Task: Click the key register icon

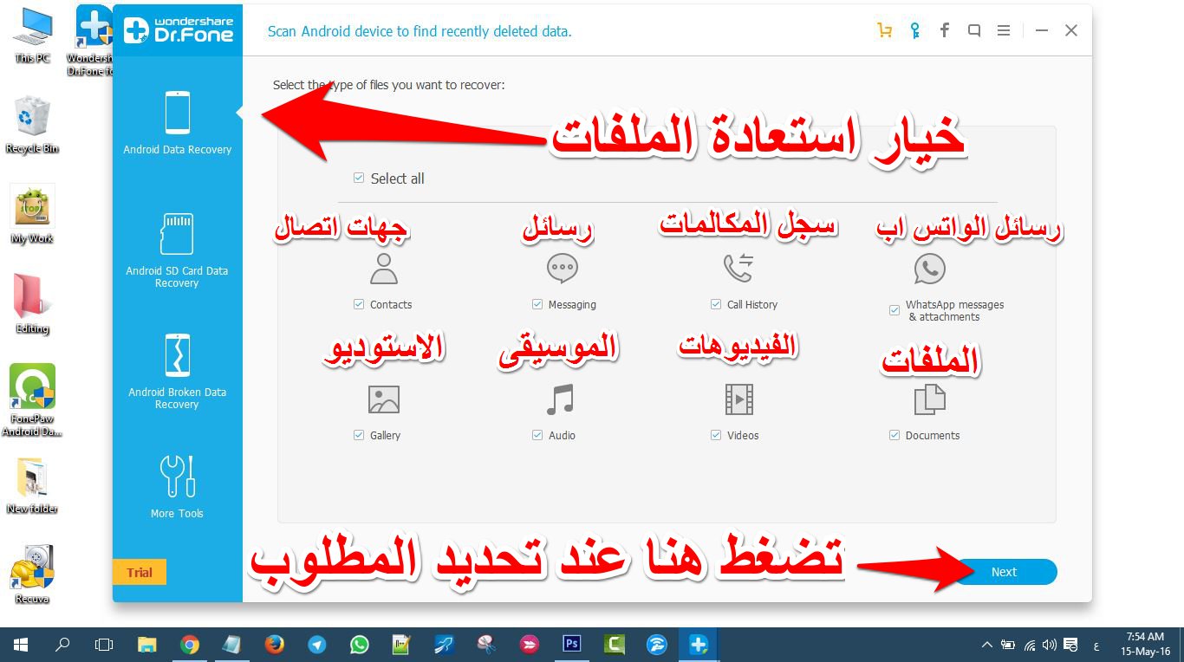Action: pyautogui.click(x=914, y=30)
